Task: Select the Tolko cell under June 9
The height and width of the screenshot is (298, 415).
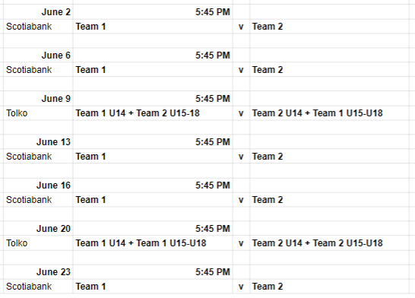Action: tap(38, 113)
